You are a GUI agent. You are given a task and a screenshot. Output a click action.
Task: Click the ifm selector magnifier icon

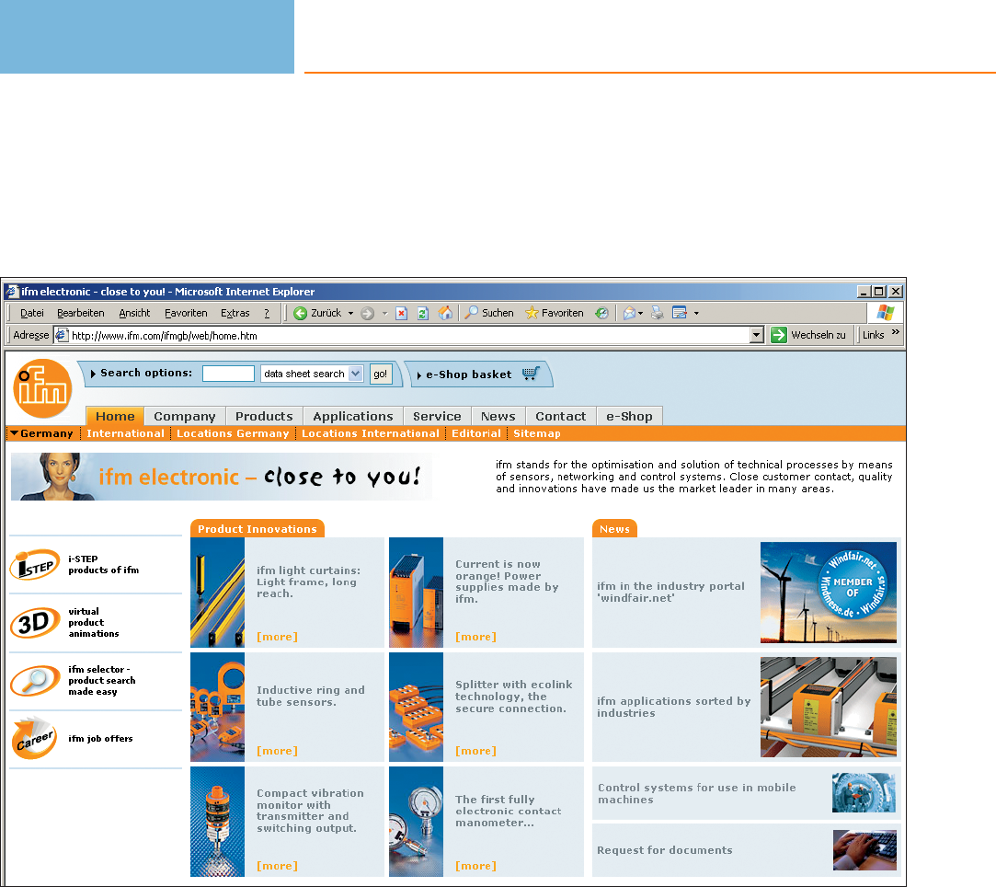35,681
